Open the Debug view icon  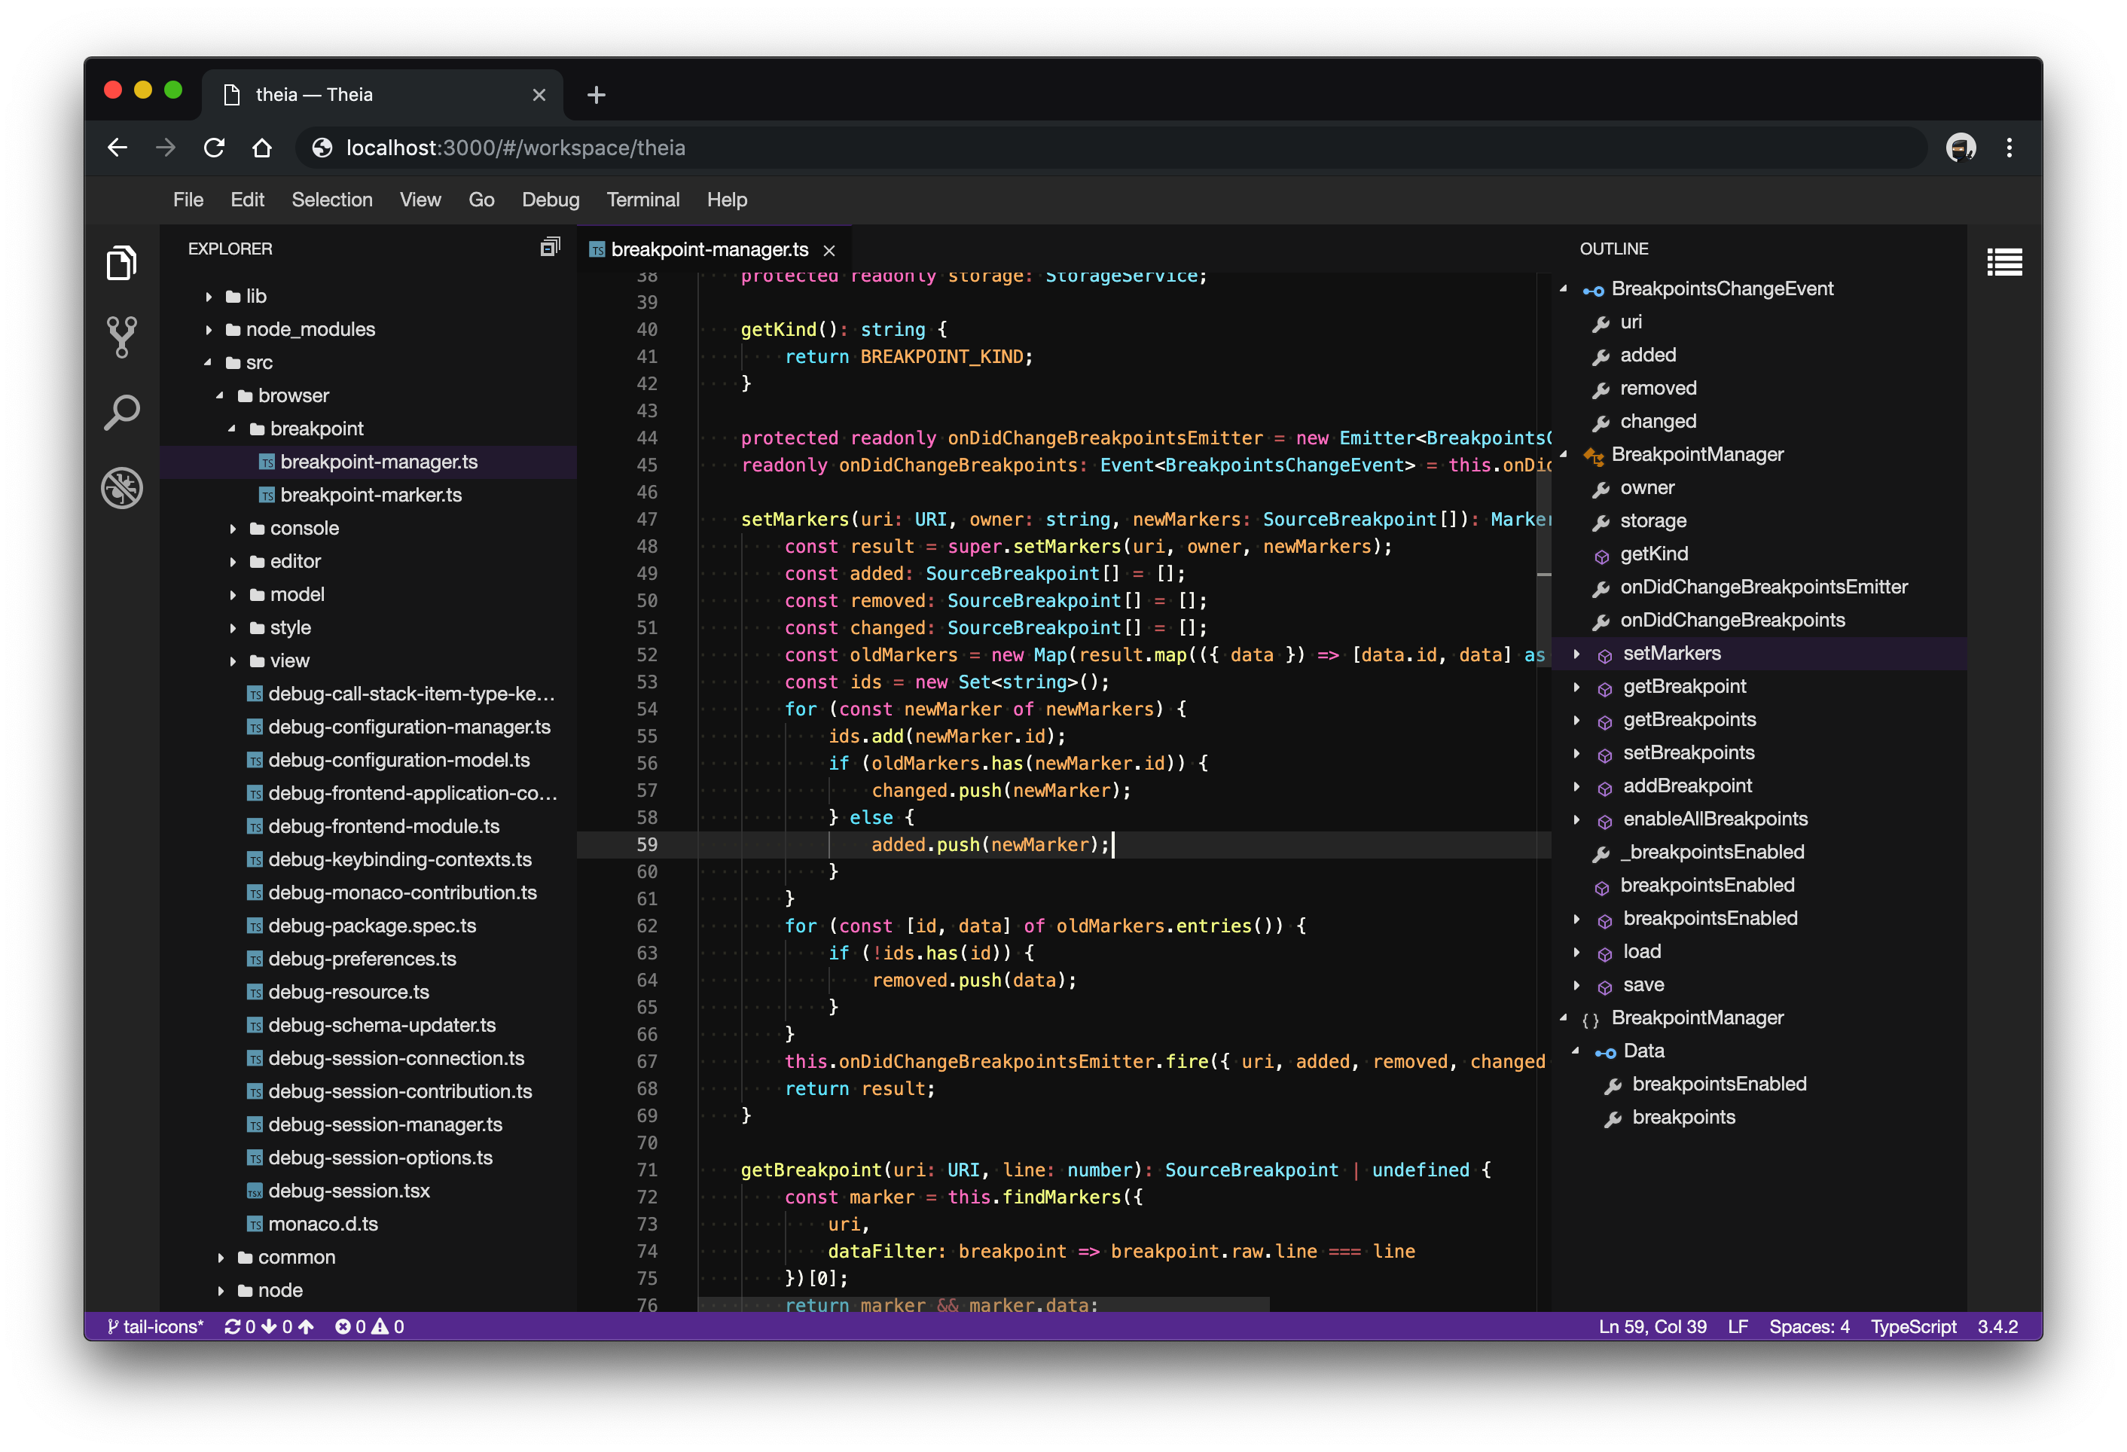[x=122, y=488]
